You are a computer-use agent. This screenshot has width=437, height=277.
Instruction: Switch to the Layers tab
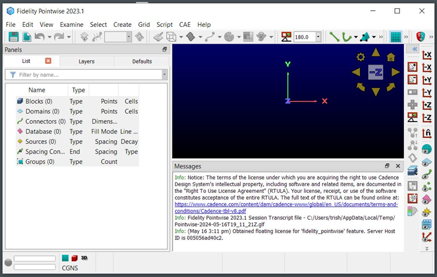86,61
